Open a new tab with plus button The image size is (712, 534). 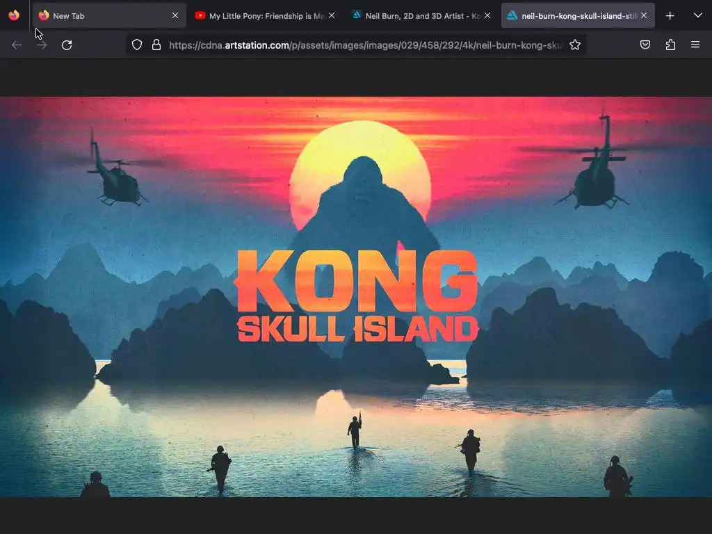pos(670,16)
